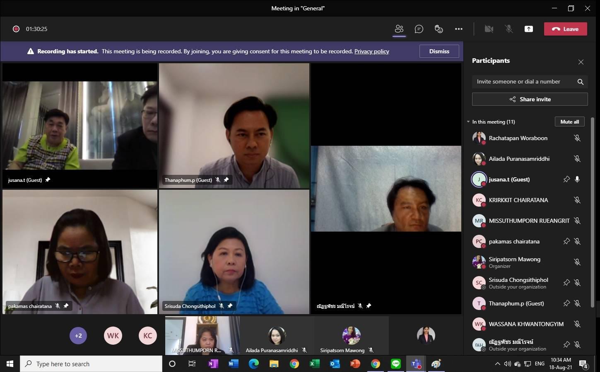Open the Share content tray
The height and width of the screenshot is (372, 600).
[529, 29]
